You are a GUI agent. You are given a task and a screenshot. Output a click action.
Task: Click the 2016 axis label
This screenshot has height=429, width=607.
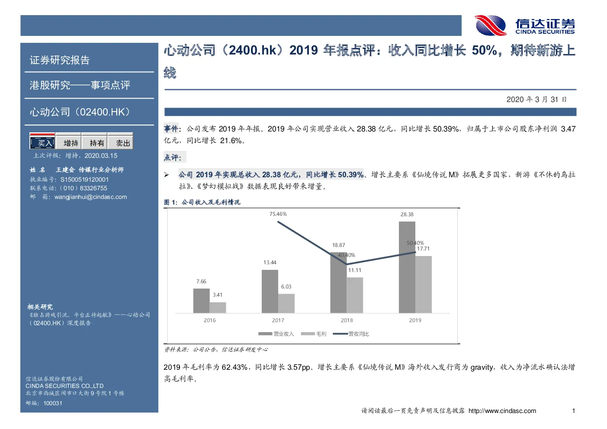tap(210, 320)
